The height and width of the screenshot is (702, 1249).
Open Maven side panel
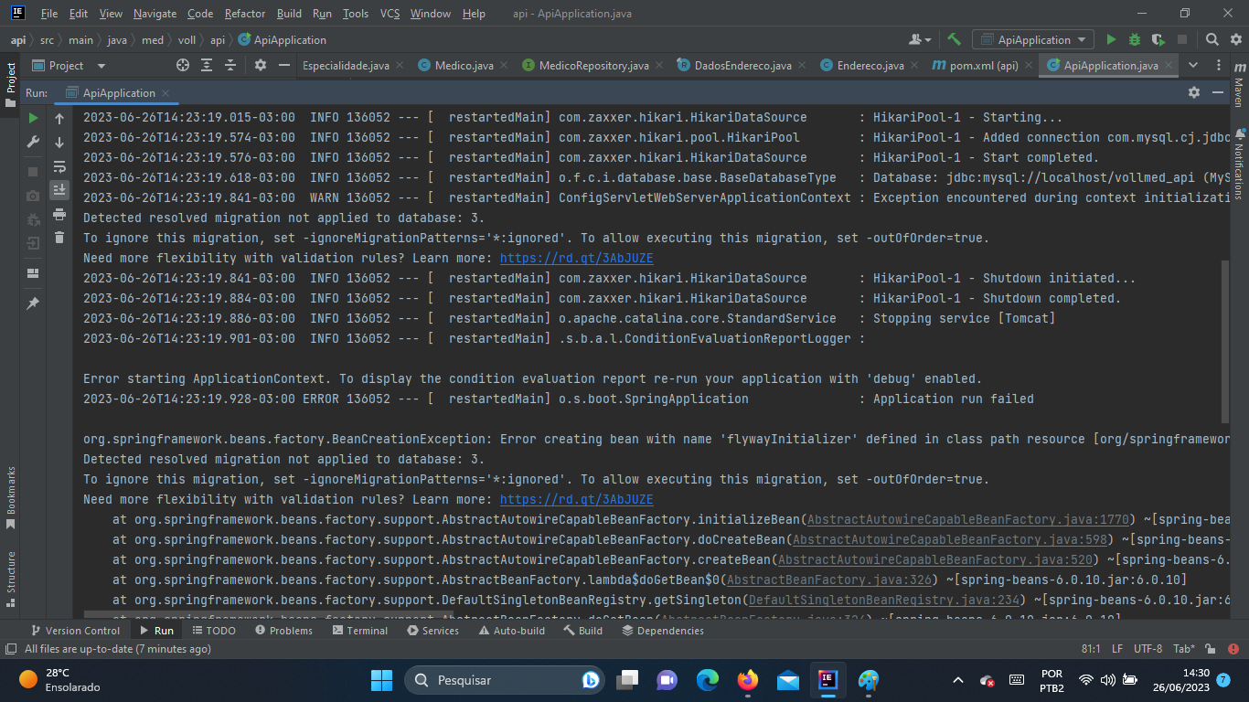(x=1238, y=87)
